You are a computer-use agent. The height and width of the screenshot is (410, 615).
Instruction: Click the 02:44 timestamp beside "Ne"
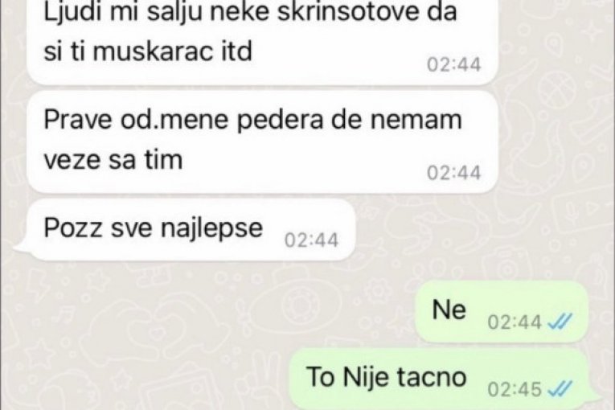point(515,322)
